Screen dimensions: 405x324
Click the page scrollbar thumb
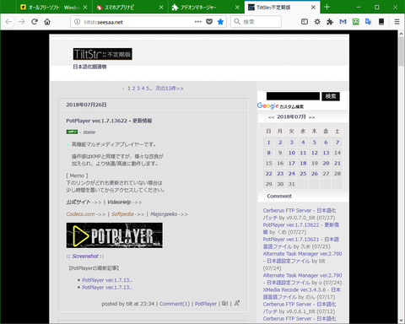point(402,51)
